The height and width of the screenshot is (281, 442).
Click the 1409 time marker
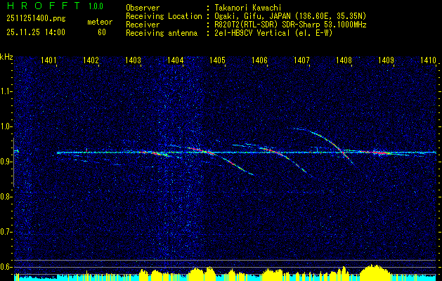click(386, 60)
